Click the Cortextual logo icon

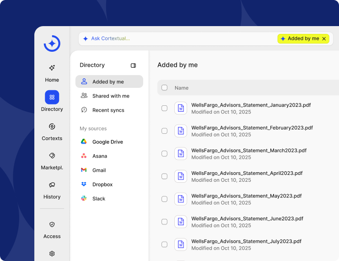[52, 43]
